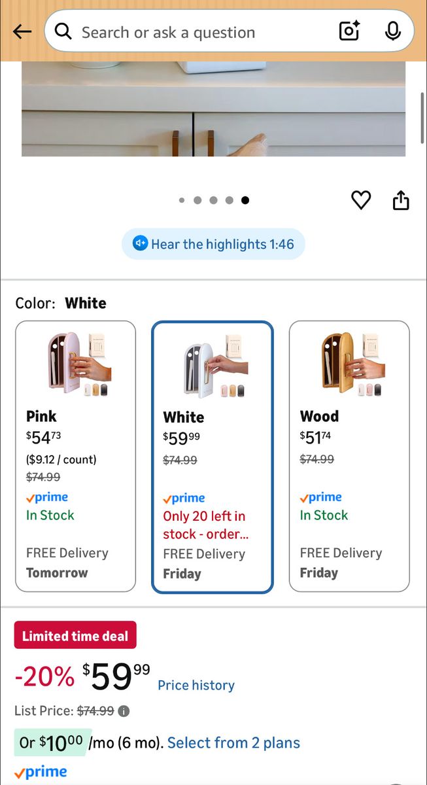Add item to wishlist with heart icon
This screenshot has width=427, height=785.
[361, 200]
